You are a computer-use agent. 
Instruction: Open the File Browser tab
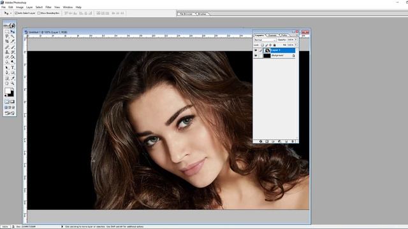coord(186,14)
